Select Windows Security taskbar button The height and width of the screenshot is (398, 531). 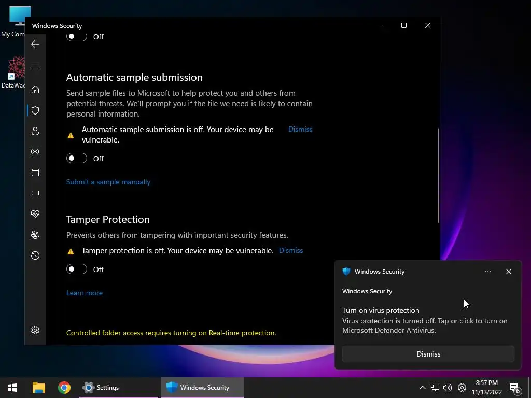point(202,388)
